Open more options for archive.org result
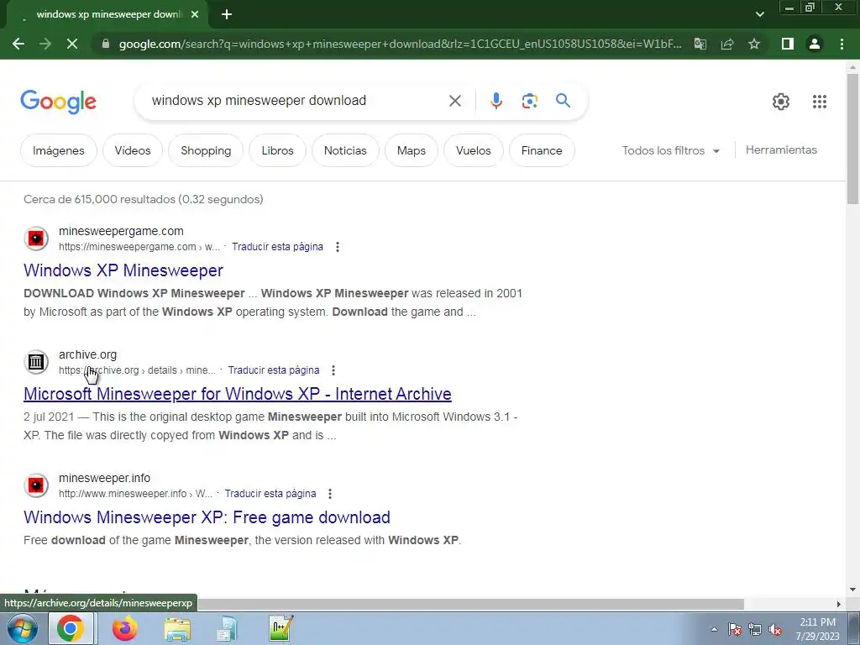 [x=333, y=370]
